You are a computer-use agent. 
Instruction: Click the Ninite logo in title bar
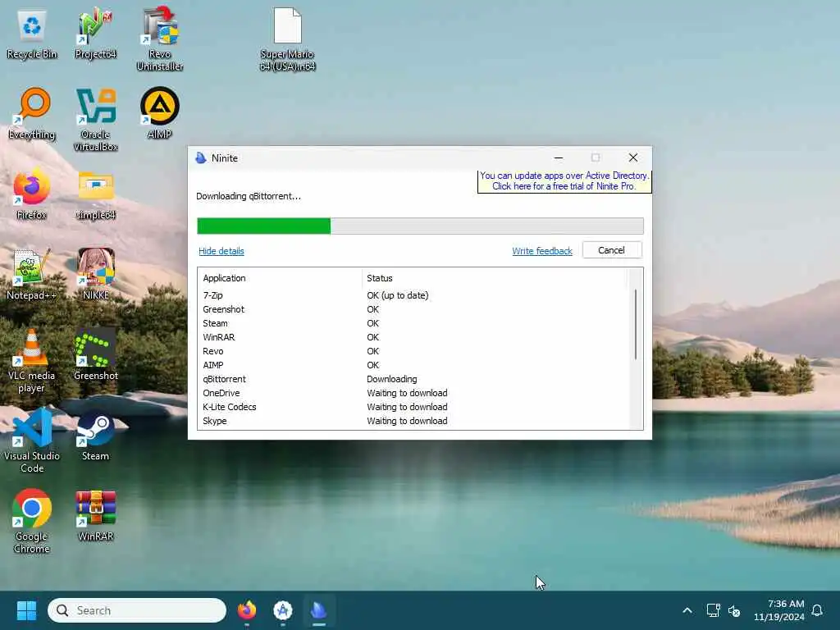(201, 158)
